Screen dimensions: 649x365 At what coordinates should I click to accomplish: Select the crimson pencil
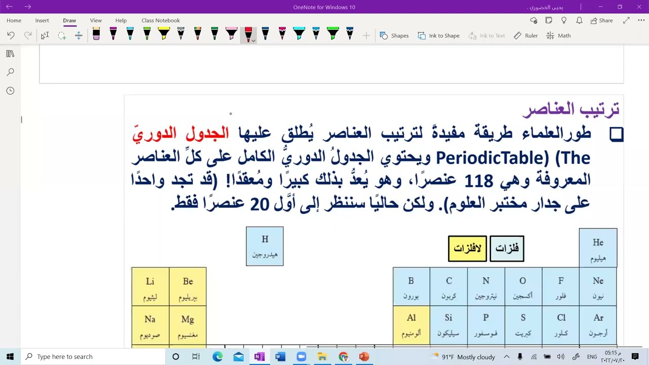click(x=282, y=34)
